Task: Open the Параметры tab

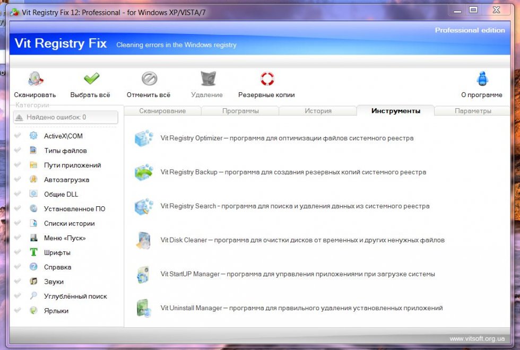Action: pos(473,111)
